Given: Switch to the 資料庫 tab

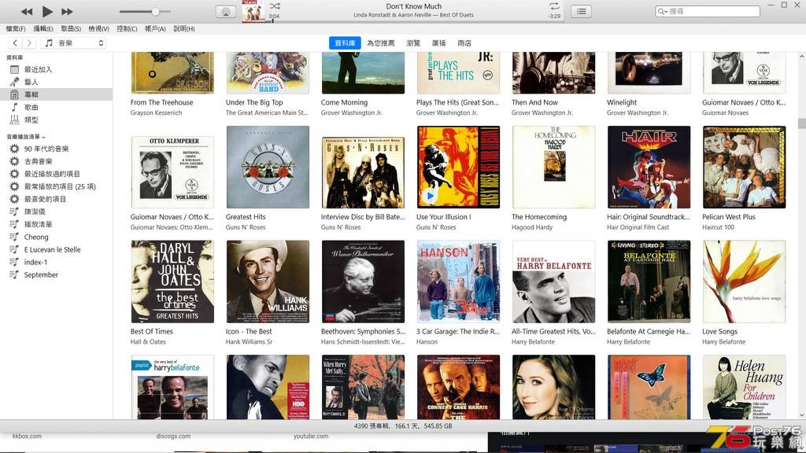Looking at the screenshot, I should tap(345, 43).
